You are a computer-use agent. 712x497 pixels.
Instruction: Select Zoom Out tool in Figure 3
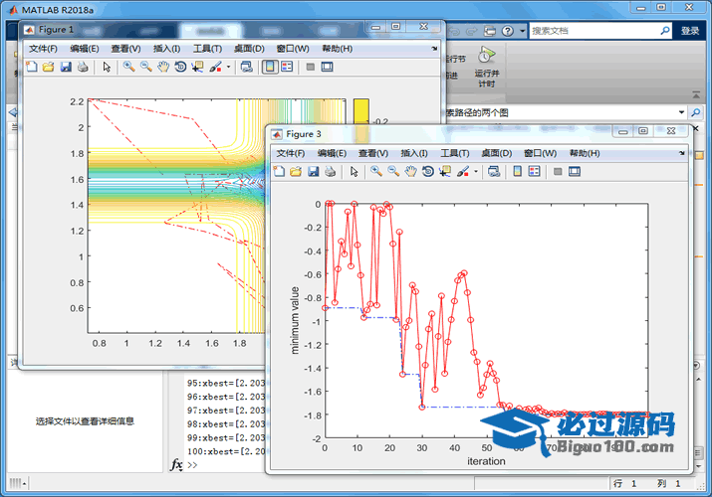[x=393, y=172]
